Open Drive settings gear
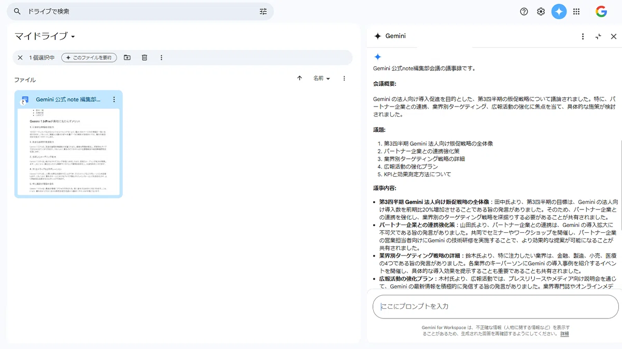This screenshot has height=349, width=622. (x=541, y=11)
